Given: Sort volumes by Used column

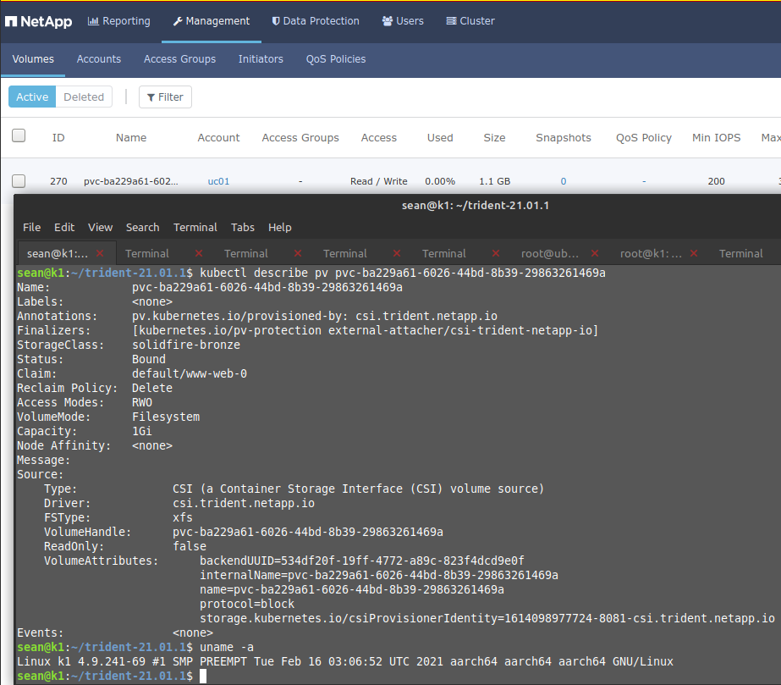Looking at the screenshot, I should (440, 138).
